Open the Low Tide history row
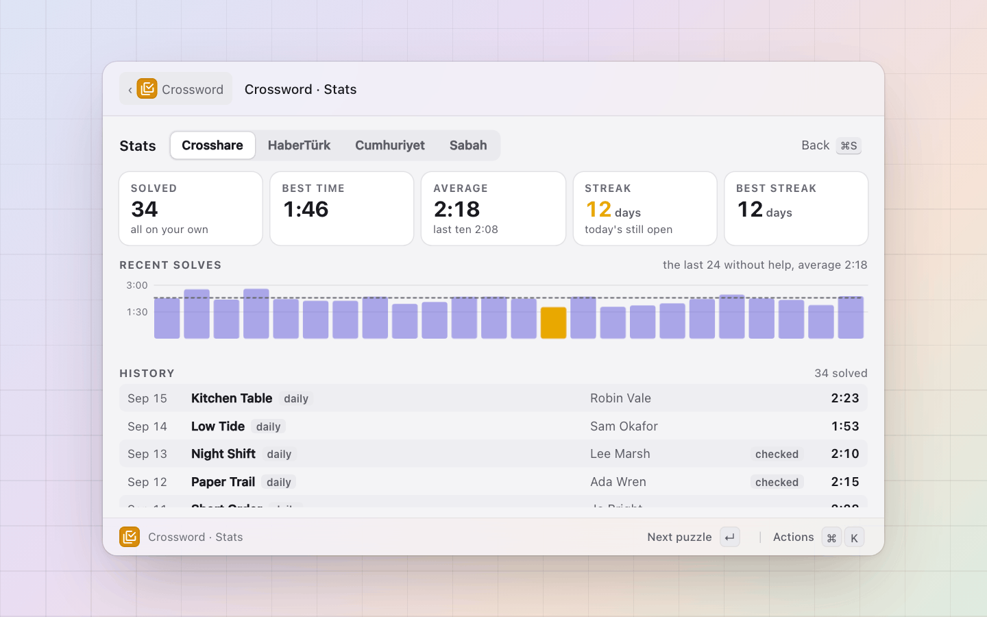Screen dimensions: 987x617 (x=493, y=426)
